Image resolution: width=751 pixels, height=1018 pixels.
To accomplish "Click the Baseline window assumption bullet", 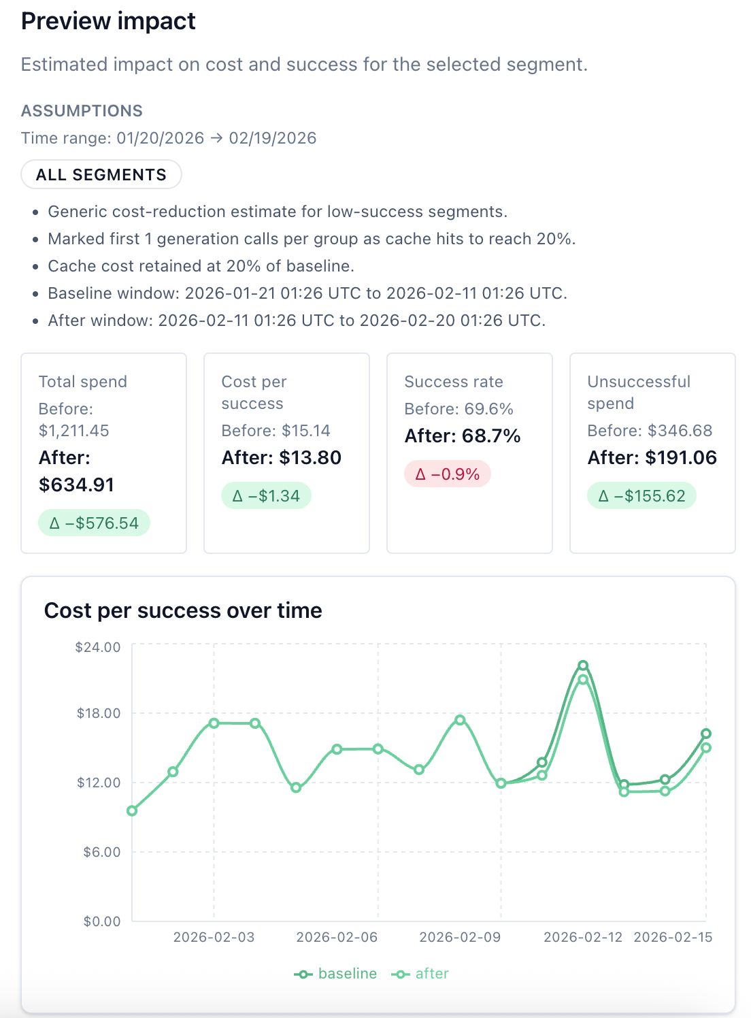I will 307,293.
